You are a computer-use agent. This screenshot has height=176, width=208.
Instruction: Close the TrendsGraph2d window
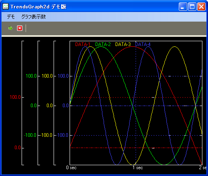(x=201, y=6)
